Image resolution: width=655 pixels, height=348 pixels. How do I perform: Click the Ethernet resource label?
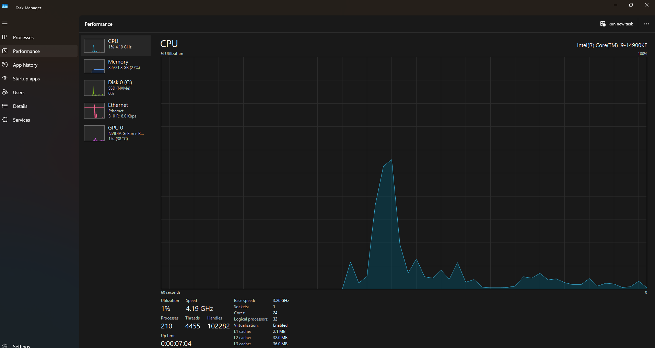coord(118,105)
